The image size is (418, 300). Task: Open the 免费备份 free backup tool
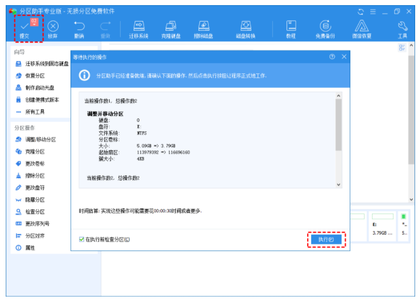325,28
